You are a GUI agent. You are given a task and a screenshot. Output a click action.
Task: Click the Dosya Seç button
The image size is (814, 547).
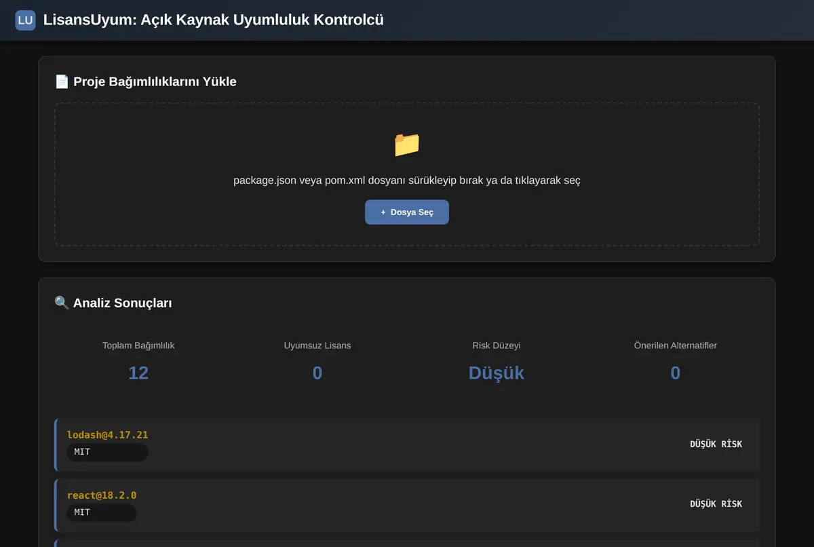tap(407, 212)
